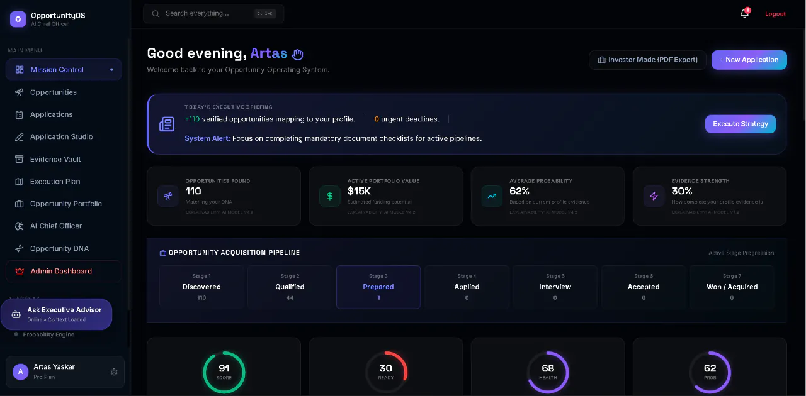Click the Opportunity DNA sparkle icon
This screenshot has height=396, width=806.
(19, 248)
